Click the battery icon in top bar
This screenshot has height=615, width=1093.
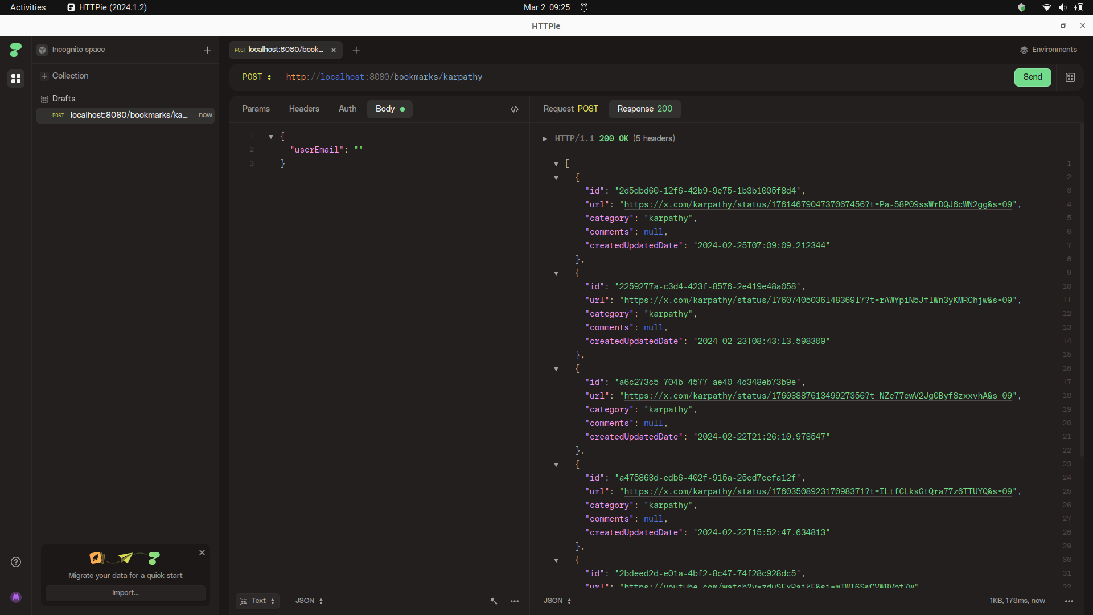click(x=1079, y=7)
